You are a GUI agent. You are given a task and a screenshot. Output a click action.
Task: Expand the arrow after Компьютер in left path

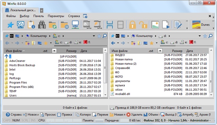(x=50, y=36)
